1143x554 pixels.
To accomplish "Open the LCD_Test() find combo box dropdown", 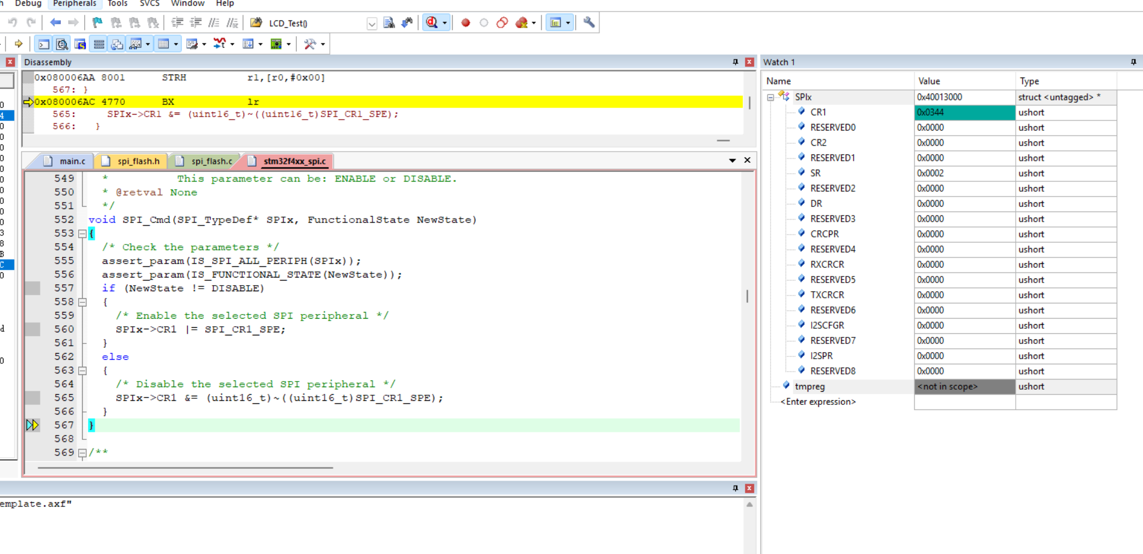I will coord(372,23).
